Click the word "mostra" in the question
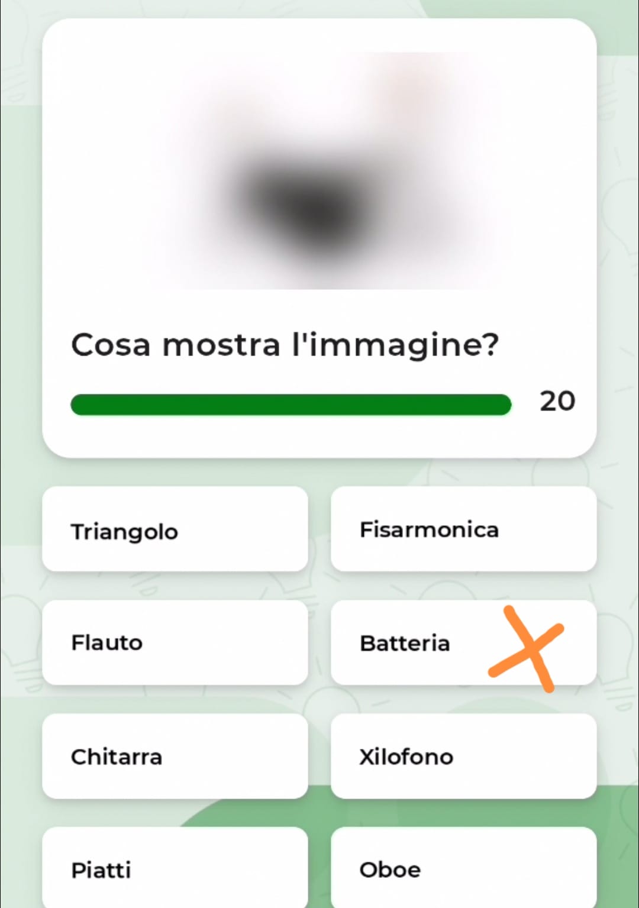The image size is (639, 908). coord(221,345)
